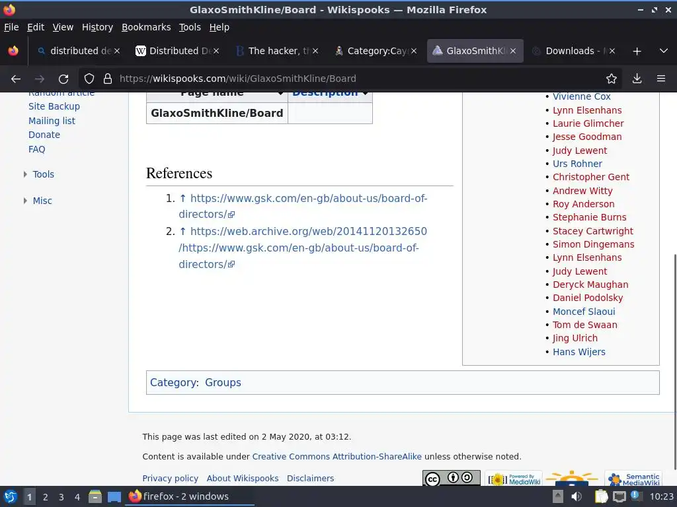Viewport: 677px width, 507px height.
Task: Open Moncef Slaoui page
Action: tap(584, 312)
